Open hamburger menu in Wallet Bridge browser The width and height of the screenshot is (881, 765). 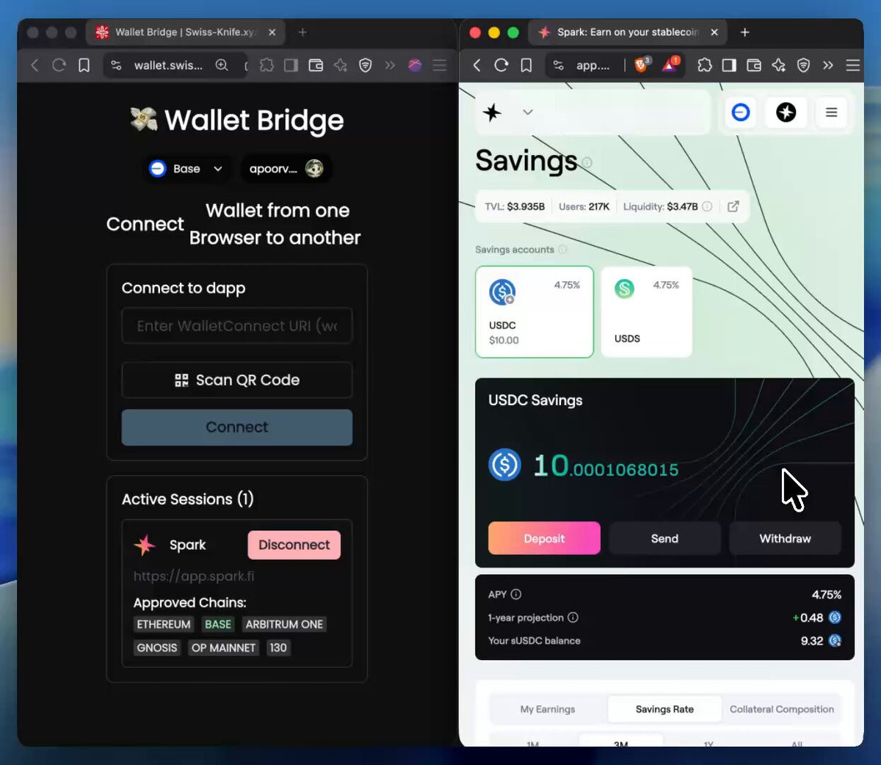[x=440, y=65]
